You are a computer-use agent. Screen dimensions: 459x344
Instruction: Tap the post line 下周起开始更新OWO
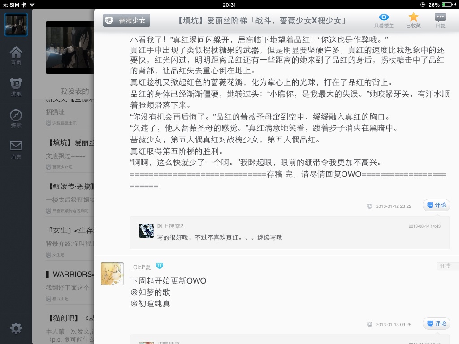[169, 281]
